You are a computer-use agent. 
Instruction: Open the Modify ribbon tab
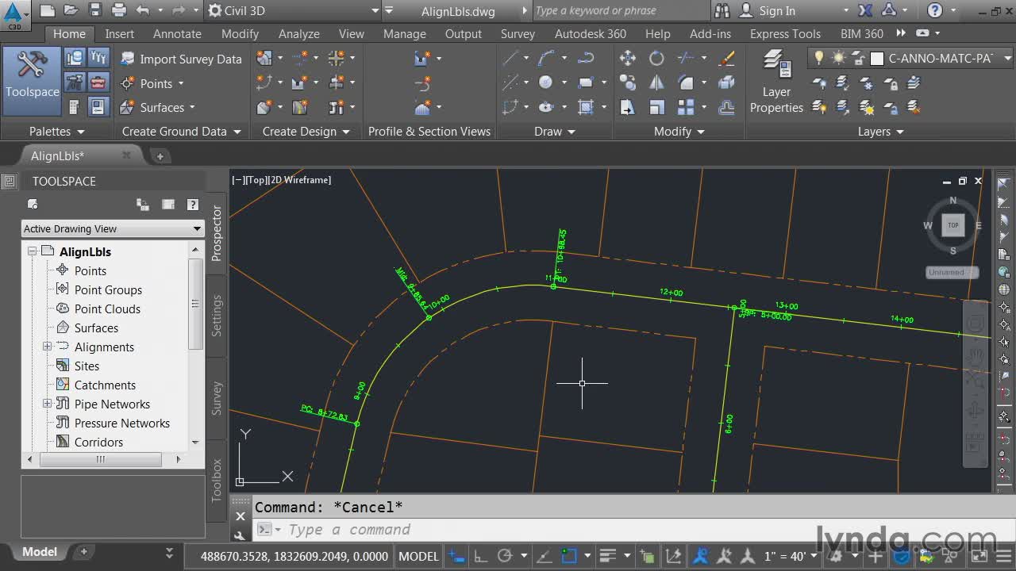coord(240,33)
